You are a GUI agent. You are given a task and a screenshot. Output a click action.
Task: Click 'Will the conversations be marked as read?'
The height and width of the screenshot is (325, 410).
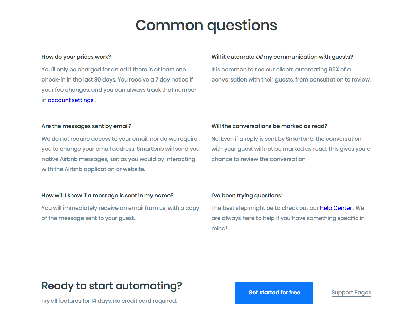point(269,126)
